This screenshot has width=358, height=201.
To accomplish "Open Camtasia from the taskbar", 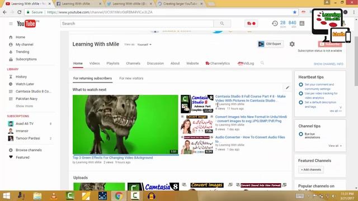I will click(x=70, y=196).
